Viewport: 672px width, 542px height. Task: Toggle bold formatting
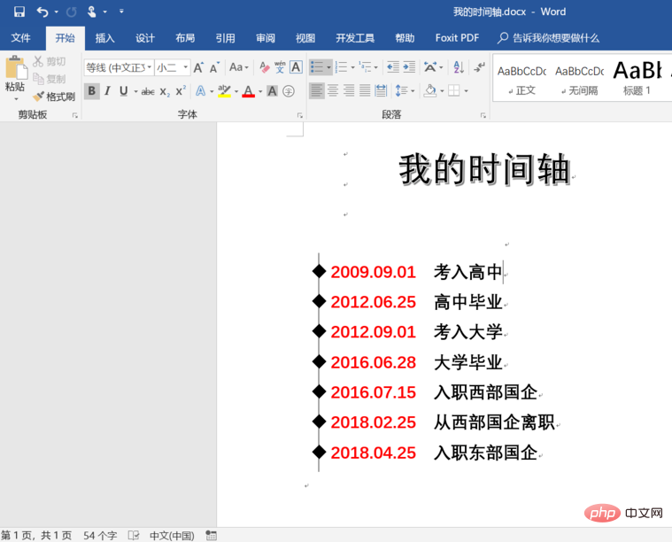click(92, 91)
